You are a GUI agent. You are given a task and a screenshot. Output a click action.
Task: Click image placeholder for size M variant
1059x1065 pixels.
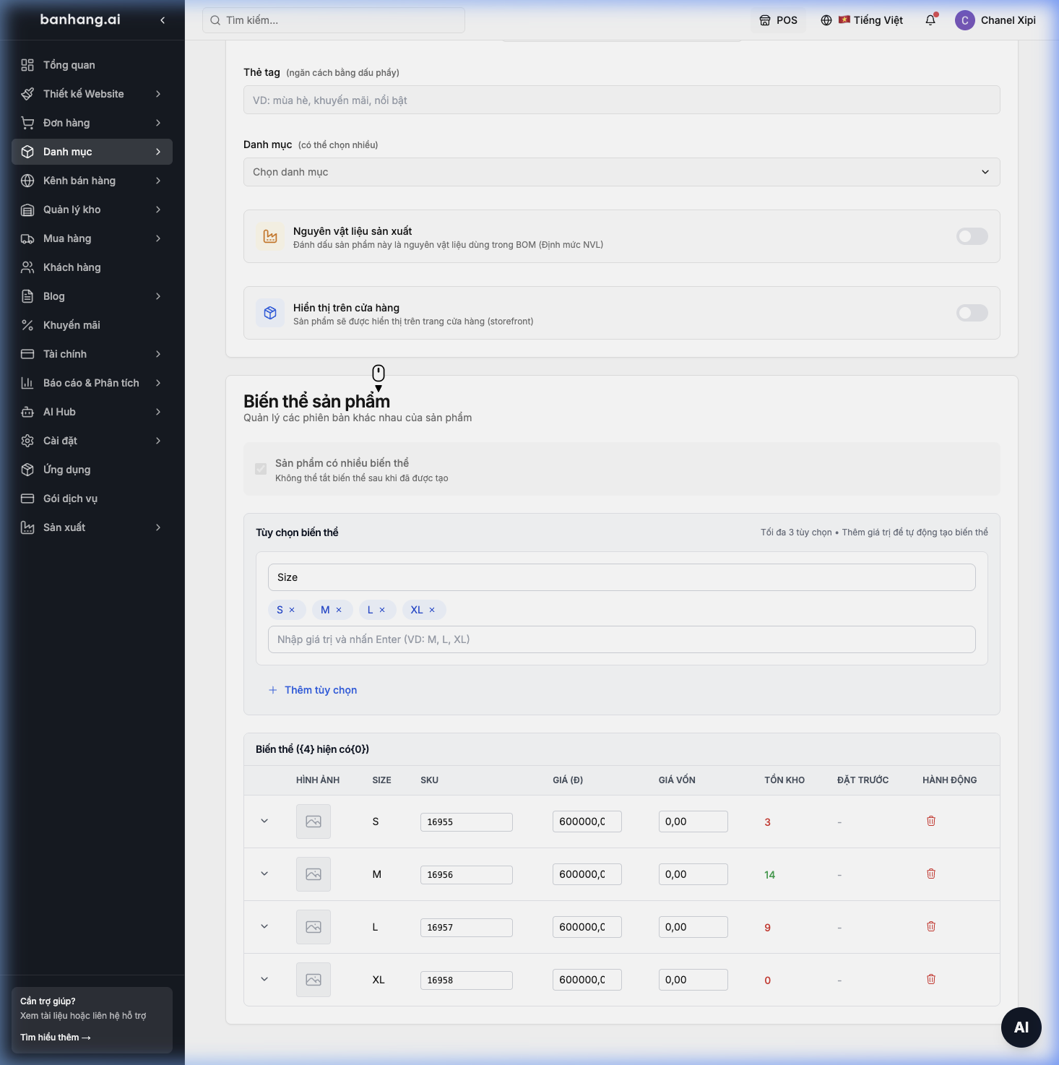click(314, 874)
